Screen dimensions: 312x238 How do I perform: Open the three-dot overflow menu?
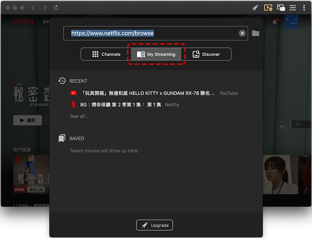[305, 7]
